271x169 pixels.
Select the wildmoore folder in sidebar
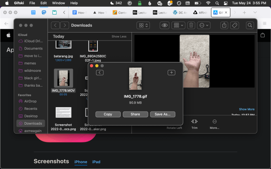pos(31,71)
